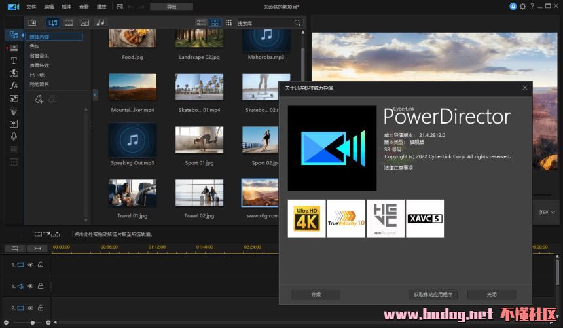This screenshot has width=563, height=328.
Task: Click the timeline zoom slider handle
Action: (x=32, y=323)
